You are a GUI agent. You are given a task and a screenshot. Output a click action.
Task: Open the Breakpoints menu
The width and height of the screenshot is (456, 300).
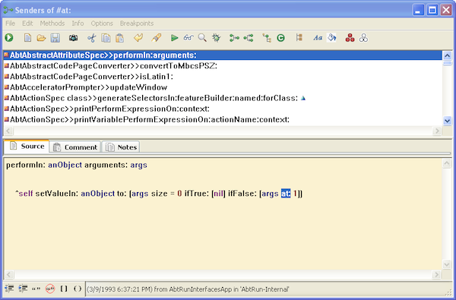click(x=137, y=24)
